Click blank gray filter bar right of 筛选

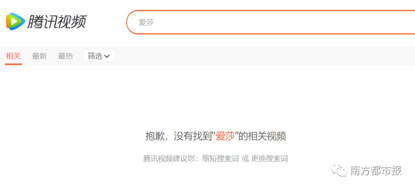(x=265, y=56)
